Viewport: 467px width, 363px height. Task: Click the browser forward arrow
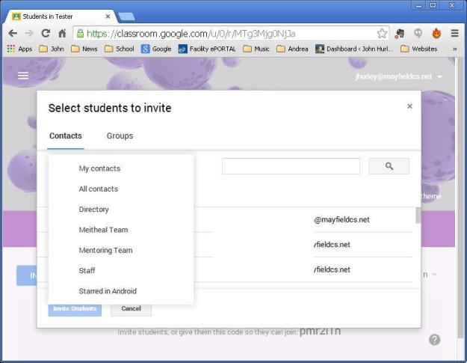[x=29, y=33]
